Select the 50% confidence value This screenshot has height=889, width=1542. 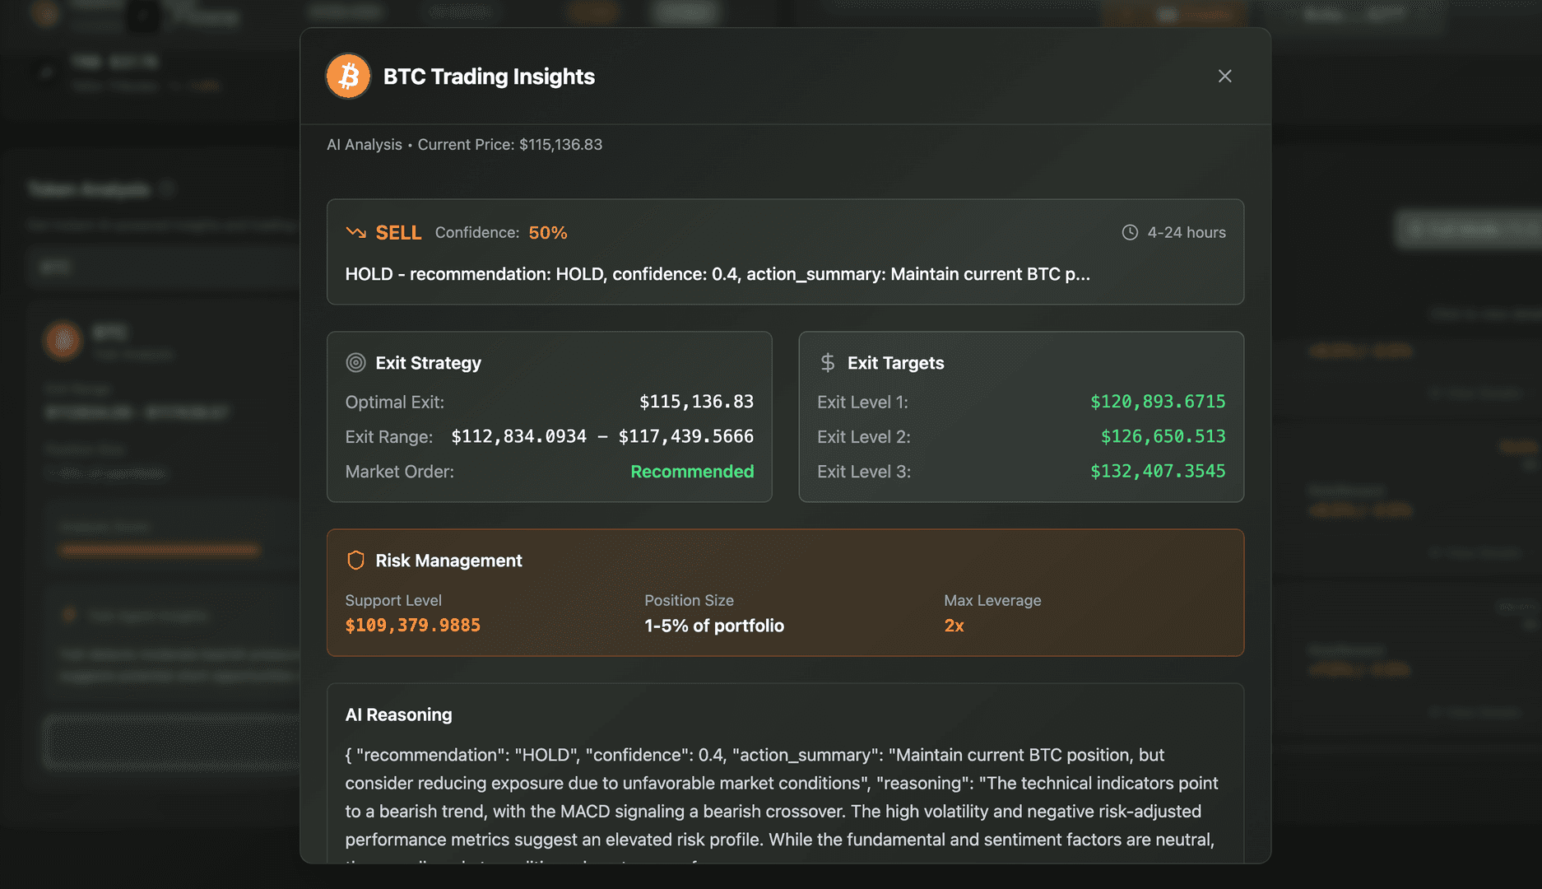(x=547, y=233)
